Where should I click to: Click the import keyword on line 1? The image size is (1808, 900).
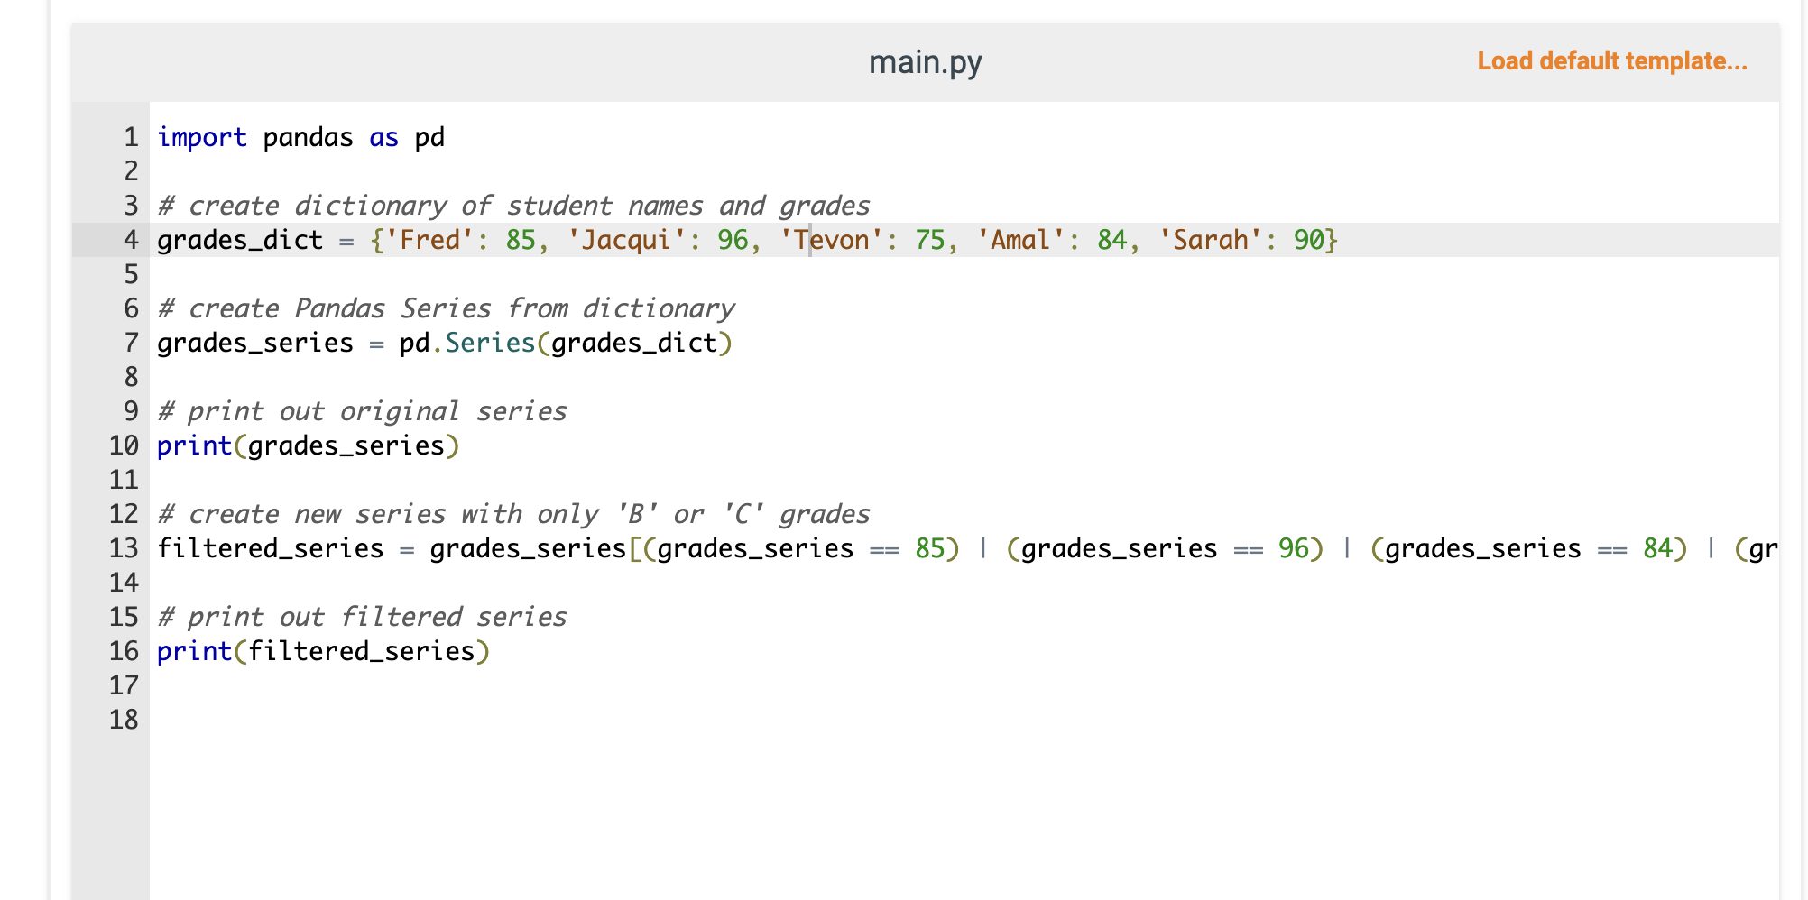pyautogui.click(x=202, y=137)
